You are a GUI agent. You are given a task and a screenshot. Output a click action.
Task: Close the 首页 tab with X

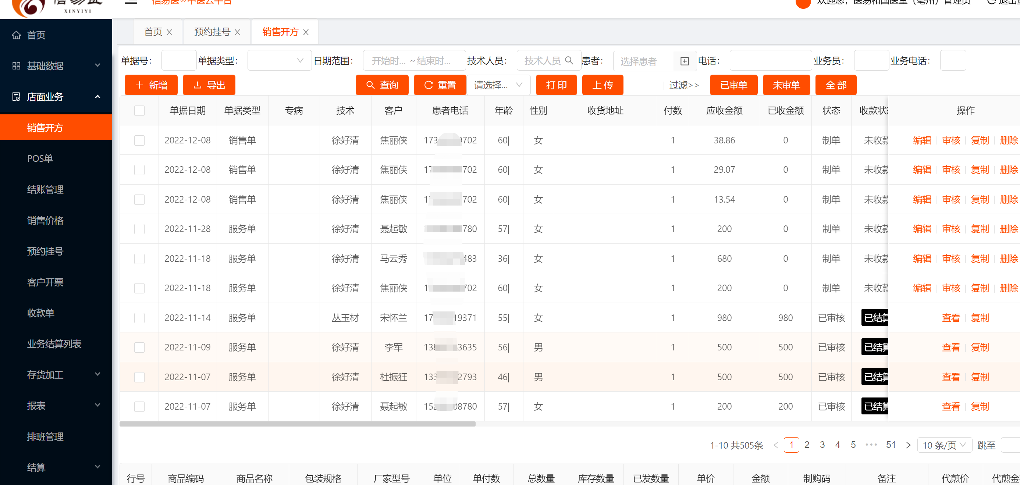169,32
